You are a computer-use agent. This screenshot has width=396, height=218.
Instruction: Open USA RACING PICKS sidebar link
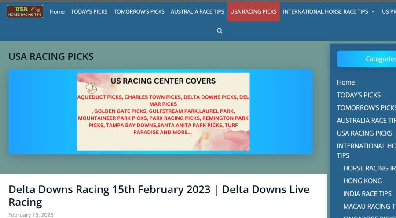[x=364, y=133]
